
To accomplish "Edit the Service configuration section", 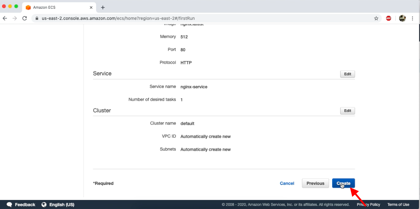I will point(347,74).
